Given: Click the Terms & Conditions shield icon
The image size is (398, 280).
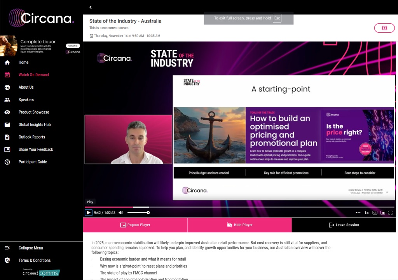Looking at the screenshot, I should click(x=7, y=260).
